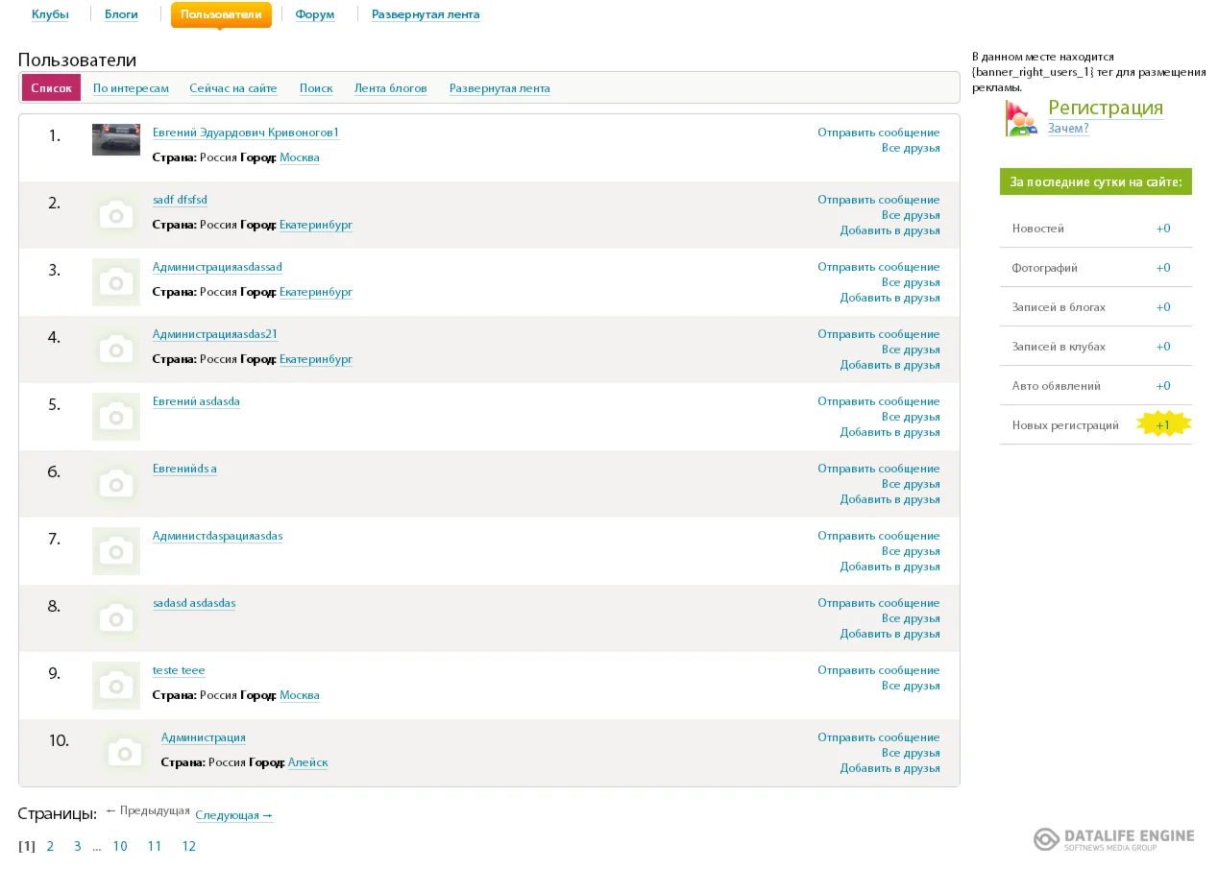Open the Администdaspaцияasdas profile
Viewport: 1218px width, 869px height.
click(218, 536)
